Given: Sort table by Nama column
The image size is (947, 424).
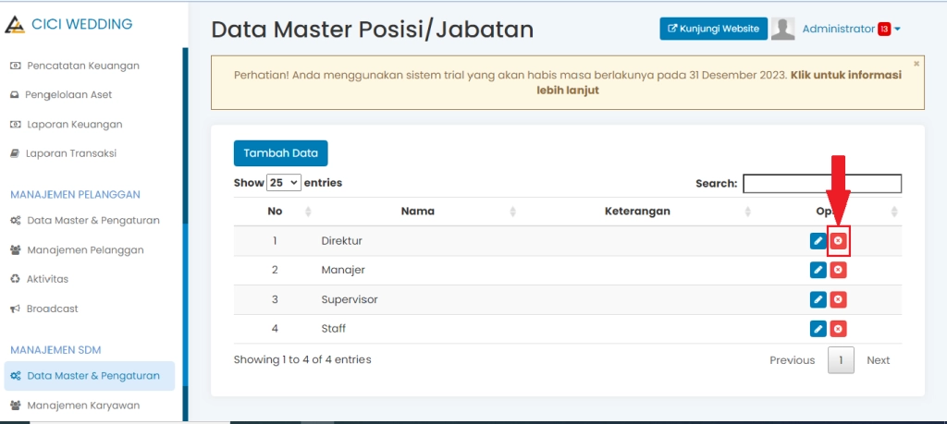Looking at the screenshot, I should tap(512, 212).
